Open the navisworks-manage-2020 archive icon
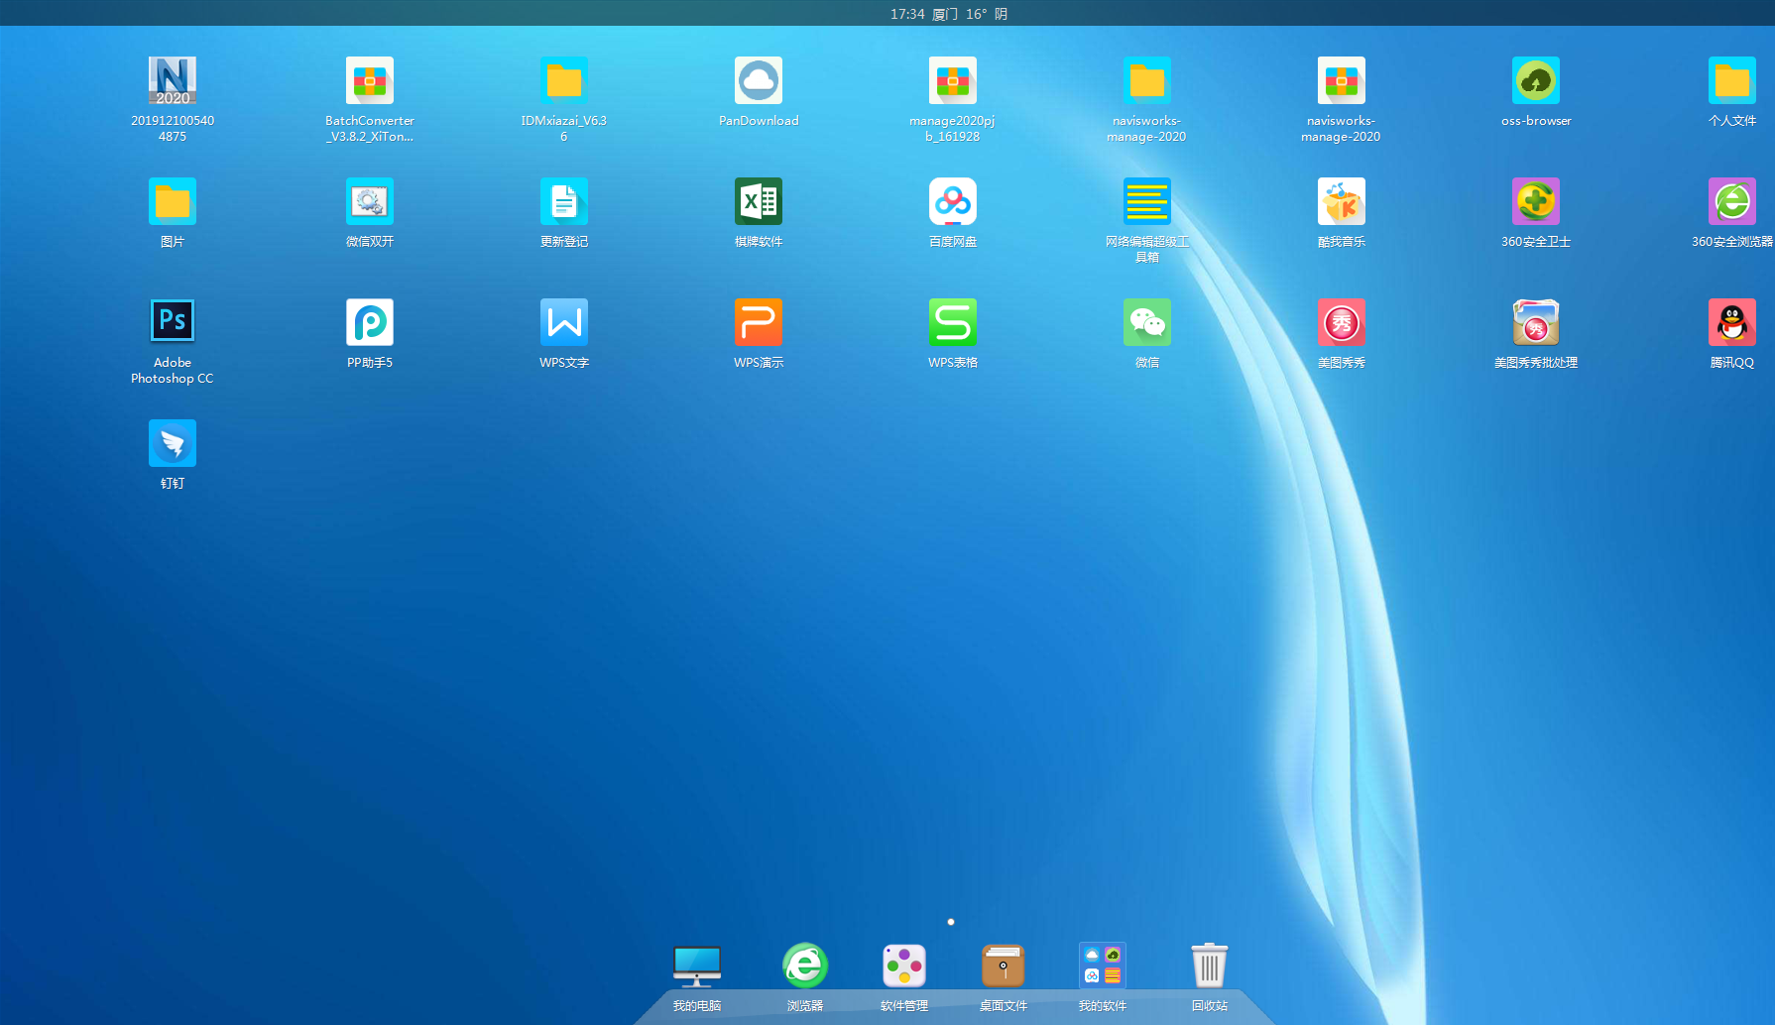Screen dimensions: 1775x1025 (x=1342, y=80)
